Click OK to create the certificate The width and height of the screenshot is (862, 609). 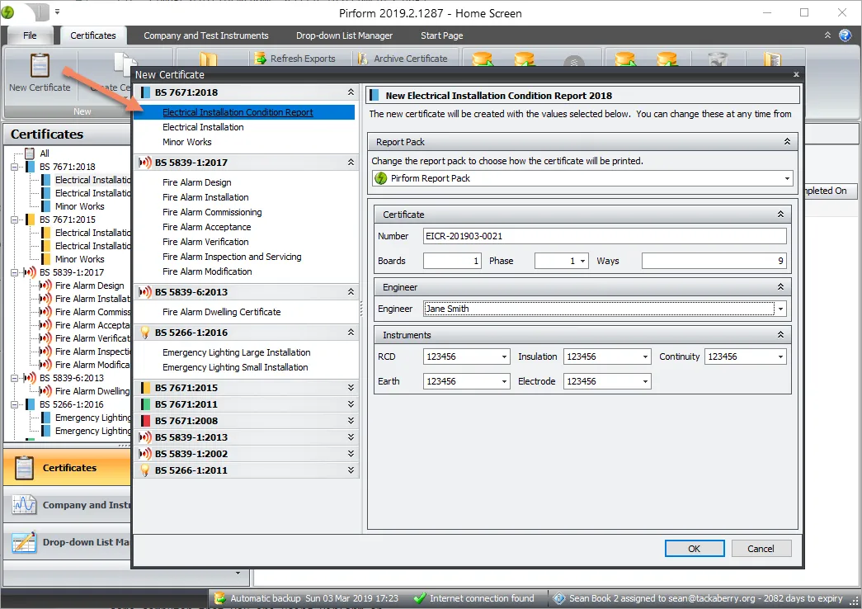[x=694, y=548]
